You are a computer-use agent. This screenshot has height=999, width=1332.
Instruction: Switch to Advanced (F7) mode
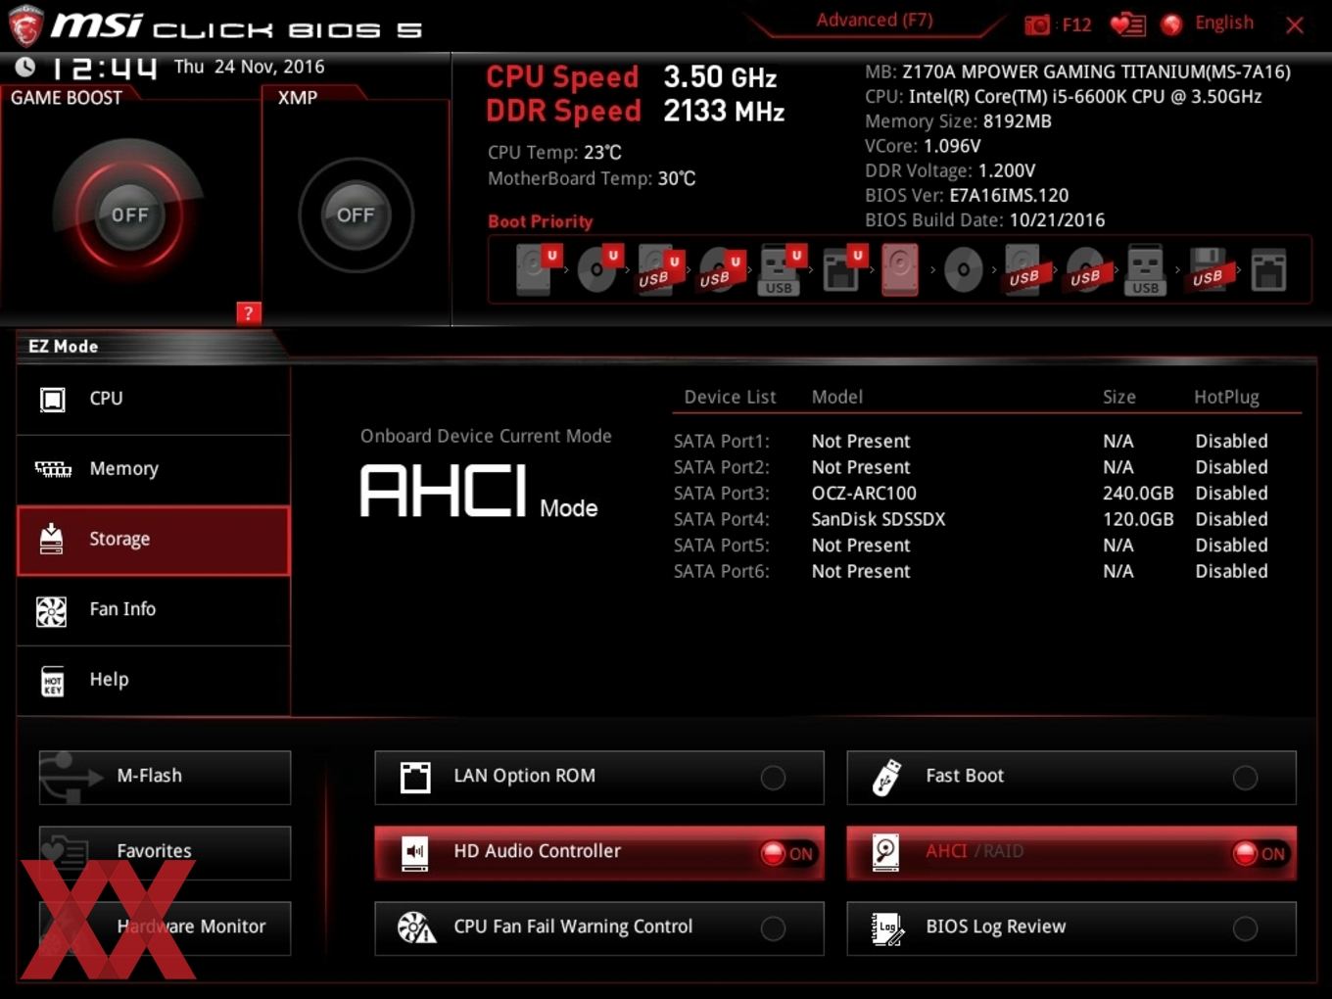(x=875, y=21)
